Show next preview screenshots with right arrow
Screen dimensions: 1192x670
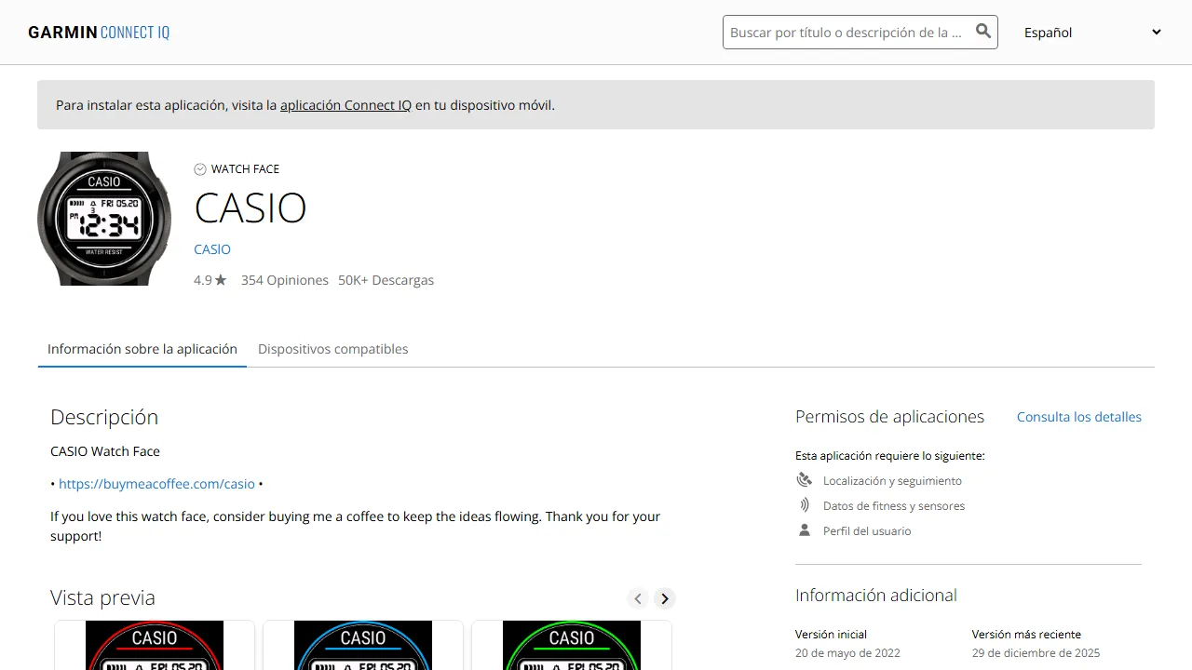point(664,598)
